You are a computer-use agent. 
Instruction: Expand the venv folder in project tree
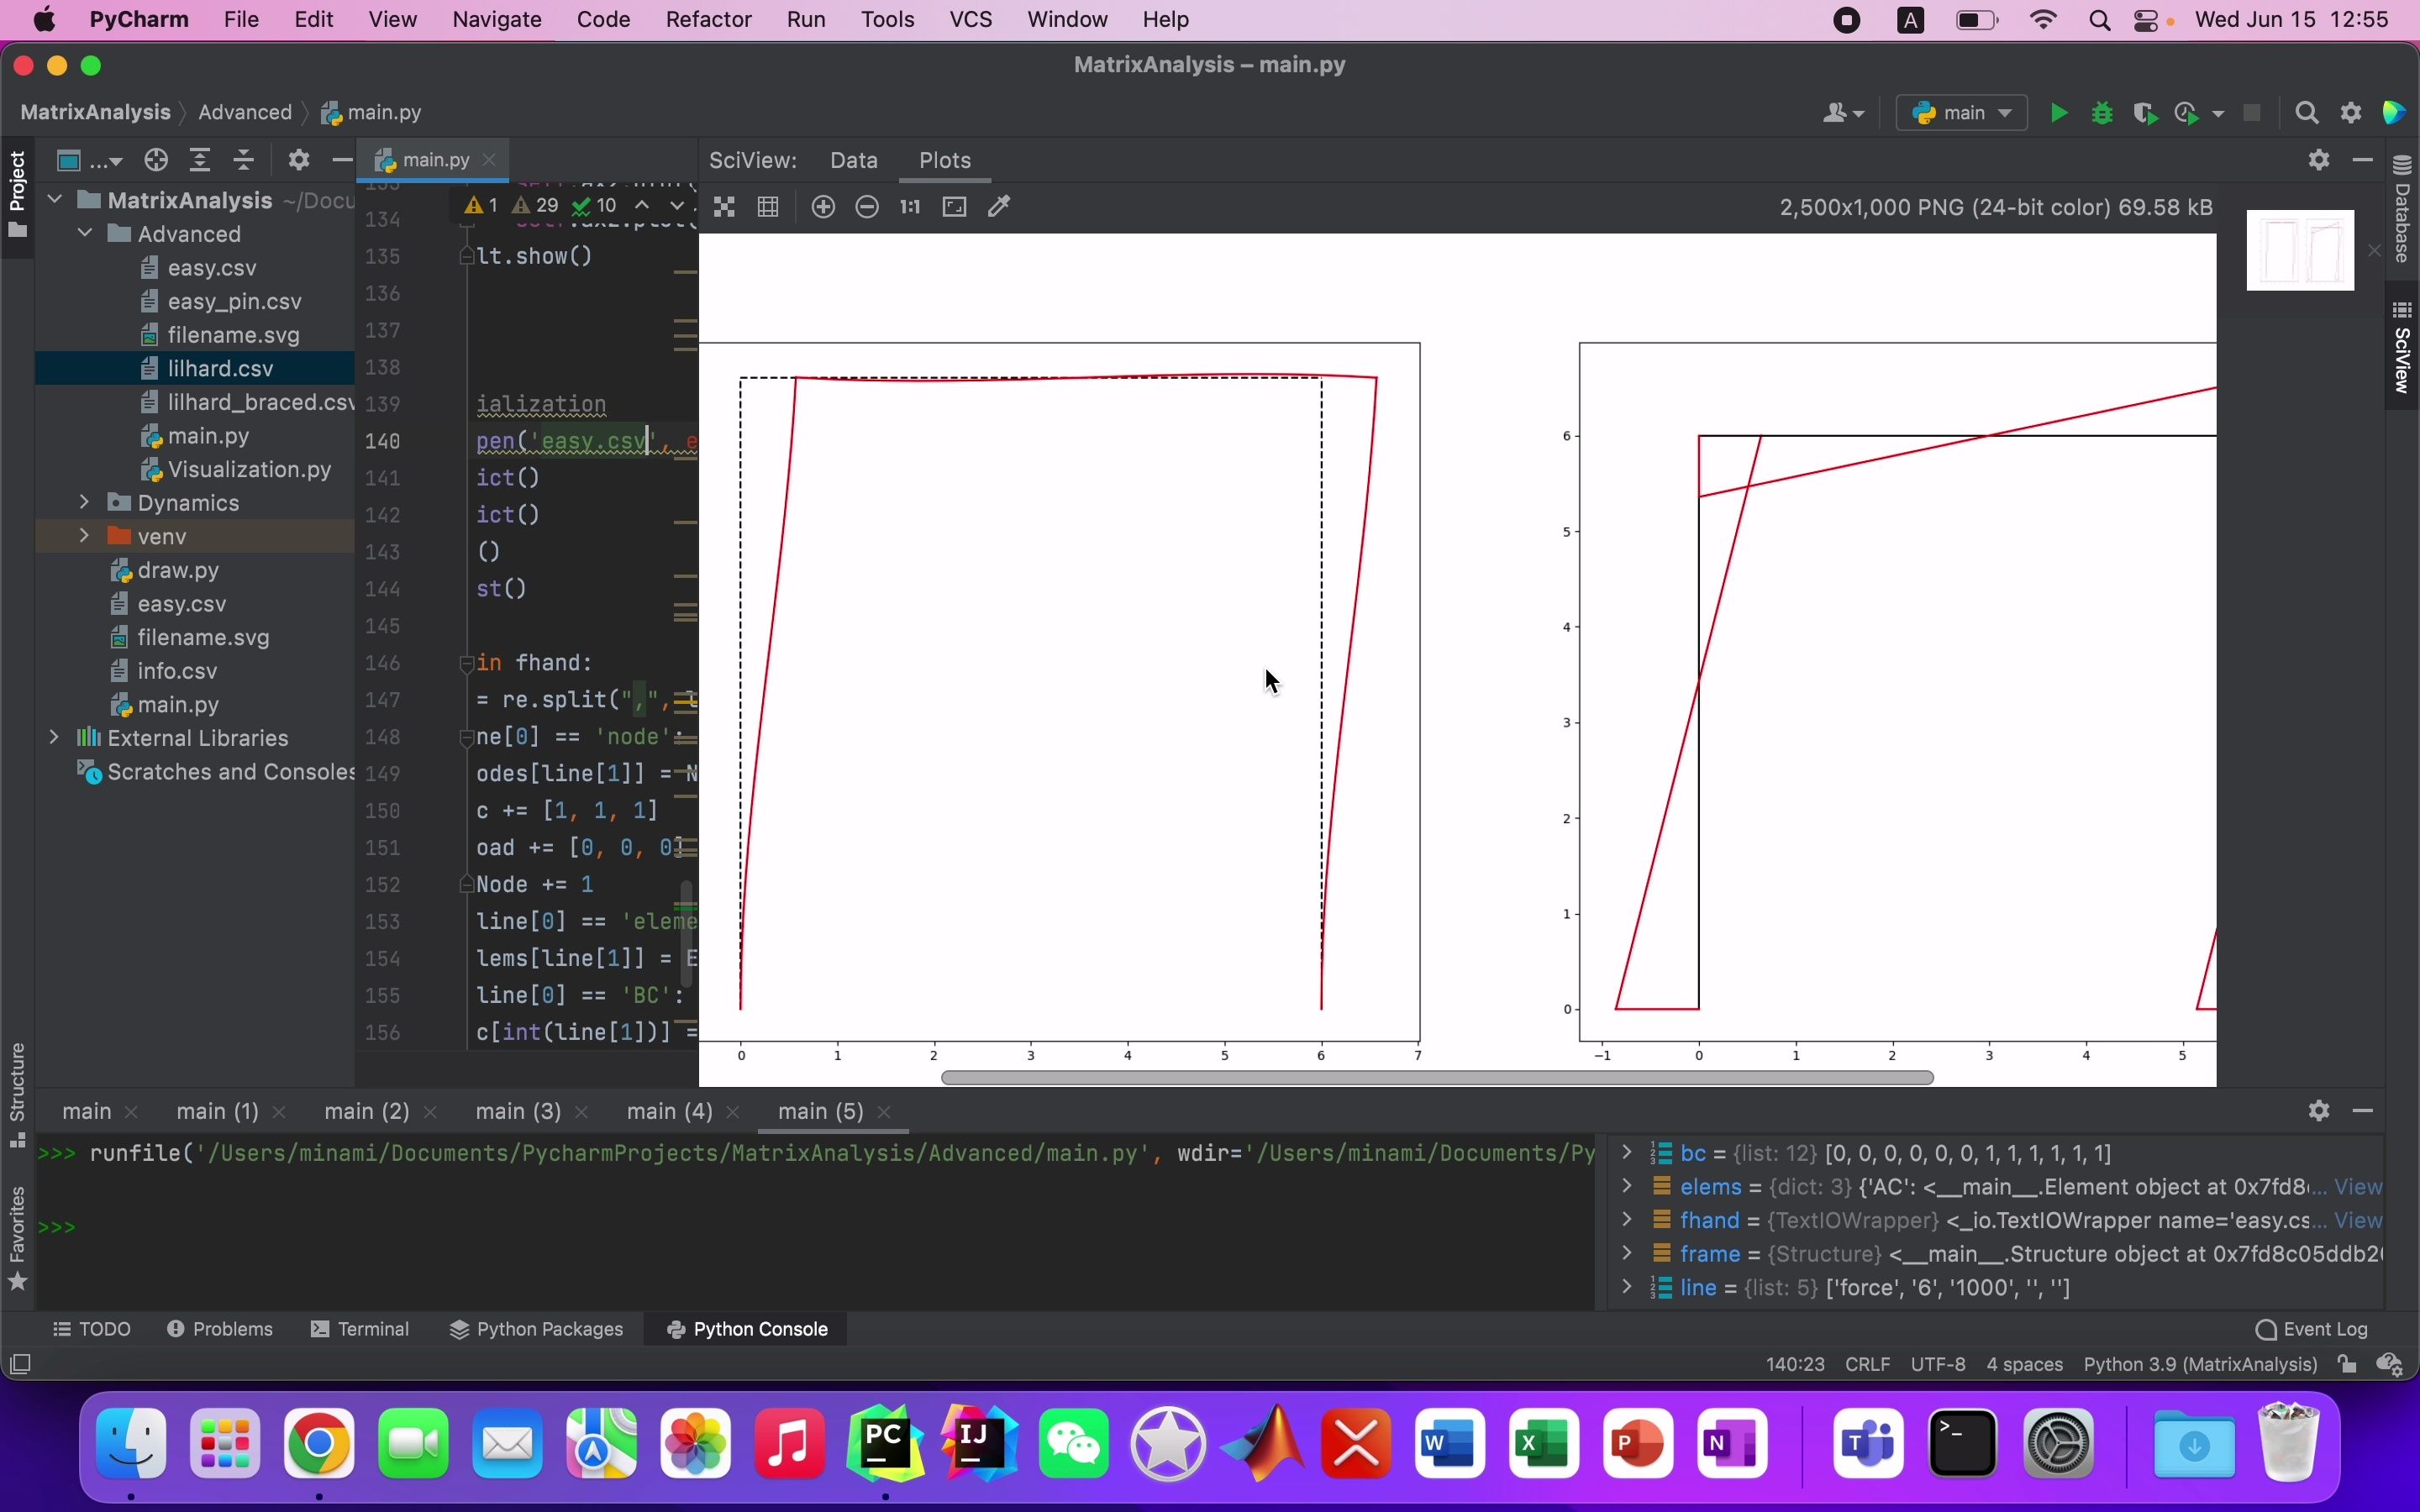[x=85, y=536]
